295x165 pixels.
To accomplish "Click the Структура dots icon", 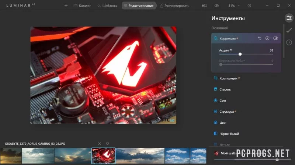I will click(x=216, y=111).
